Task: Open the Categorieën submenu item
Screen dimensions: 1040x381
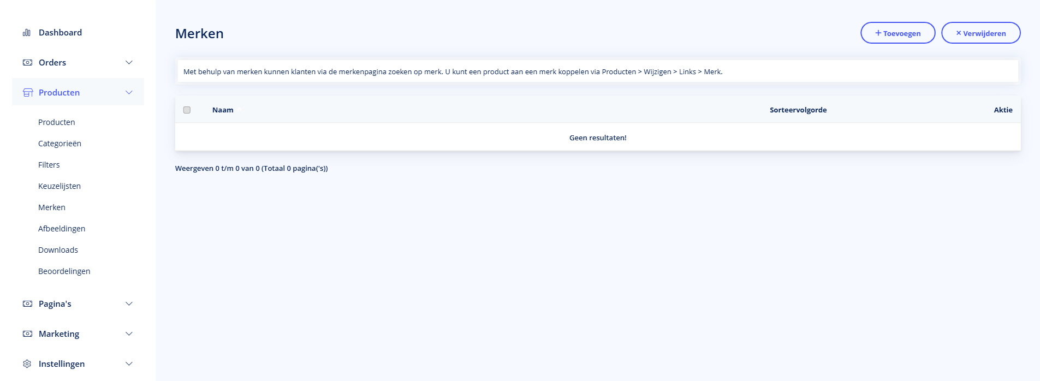Action: tap(60, 144)
